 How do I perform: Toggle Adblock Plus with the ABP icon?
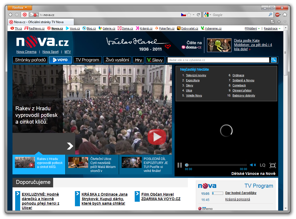pyautogui.click(x=277, y=15)
